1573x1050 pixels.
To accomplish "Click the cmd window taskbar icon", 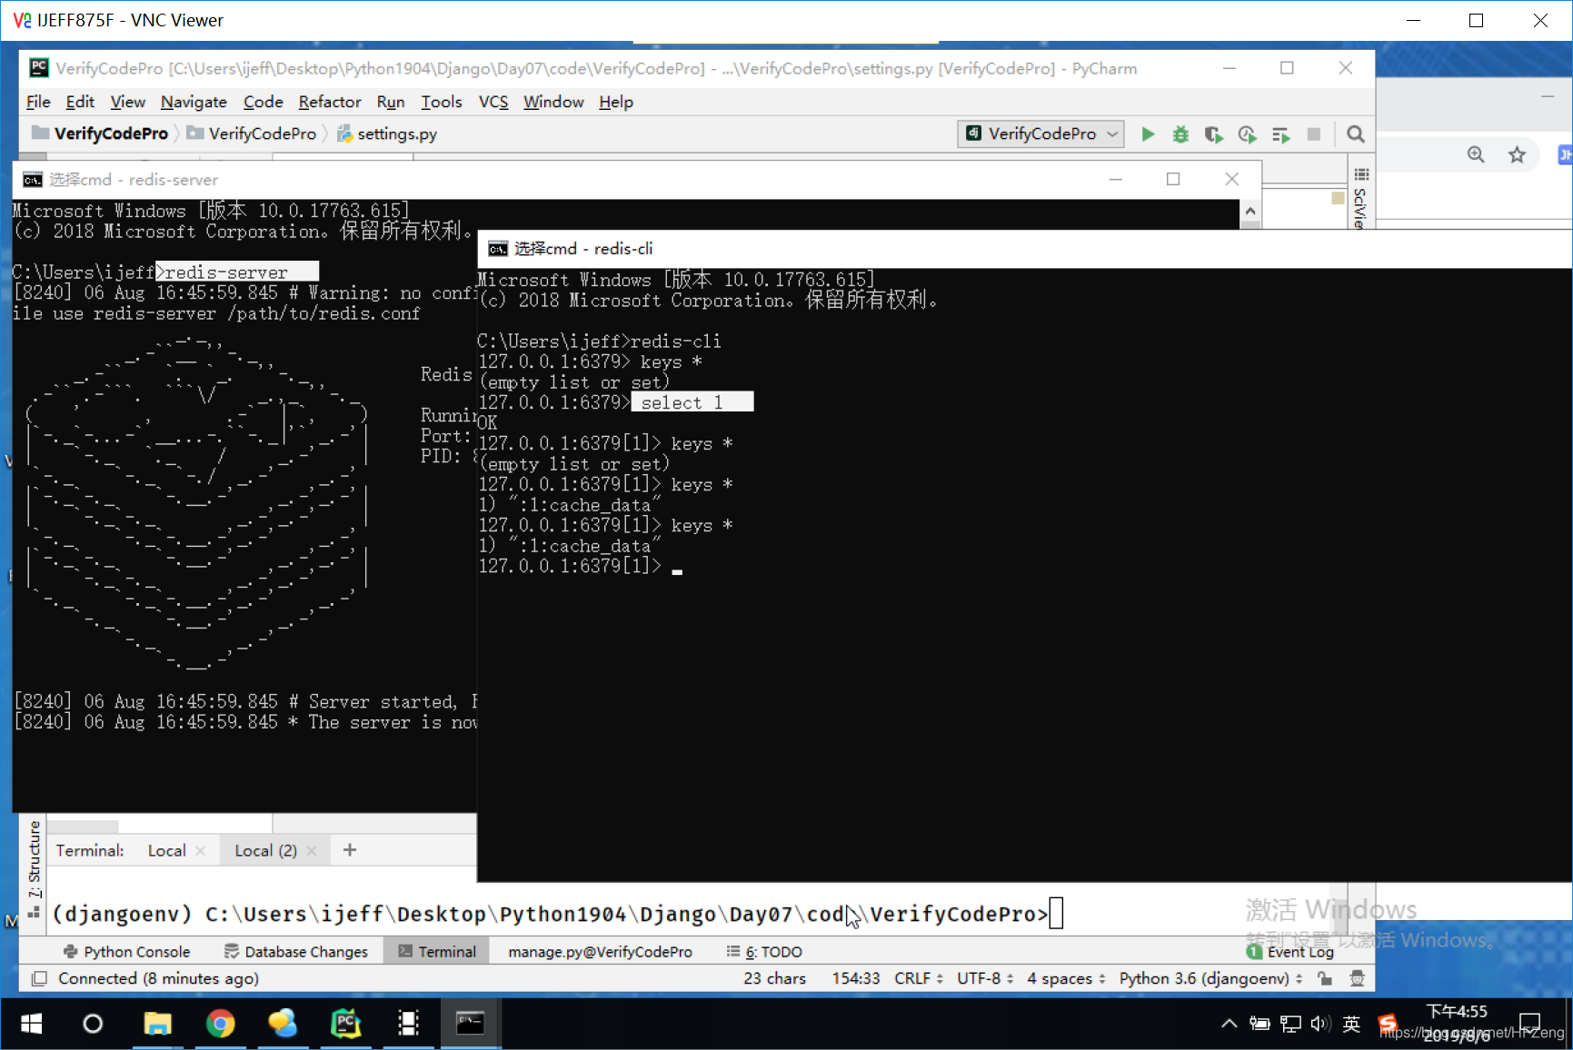I will pyautogui.click(x=470, y=1024).
